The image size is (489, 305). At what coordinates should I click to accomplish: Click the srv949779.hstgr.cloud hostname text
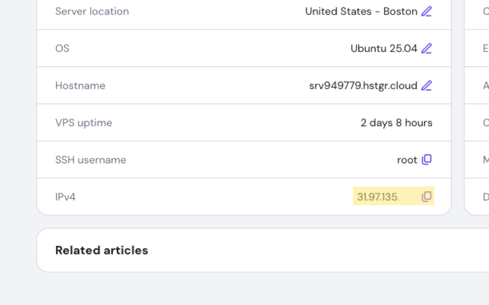click(x=363, y=85)
